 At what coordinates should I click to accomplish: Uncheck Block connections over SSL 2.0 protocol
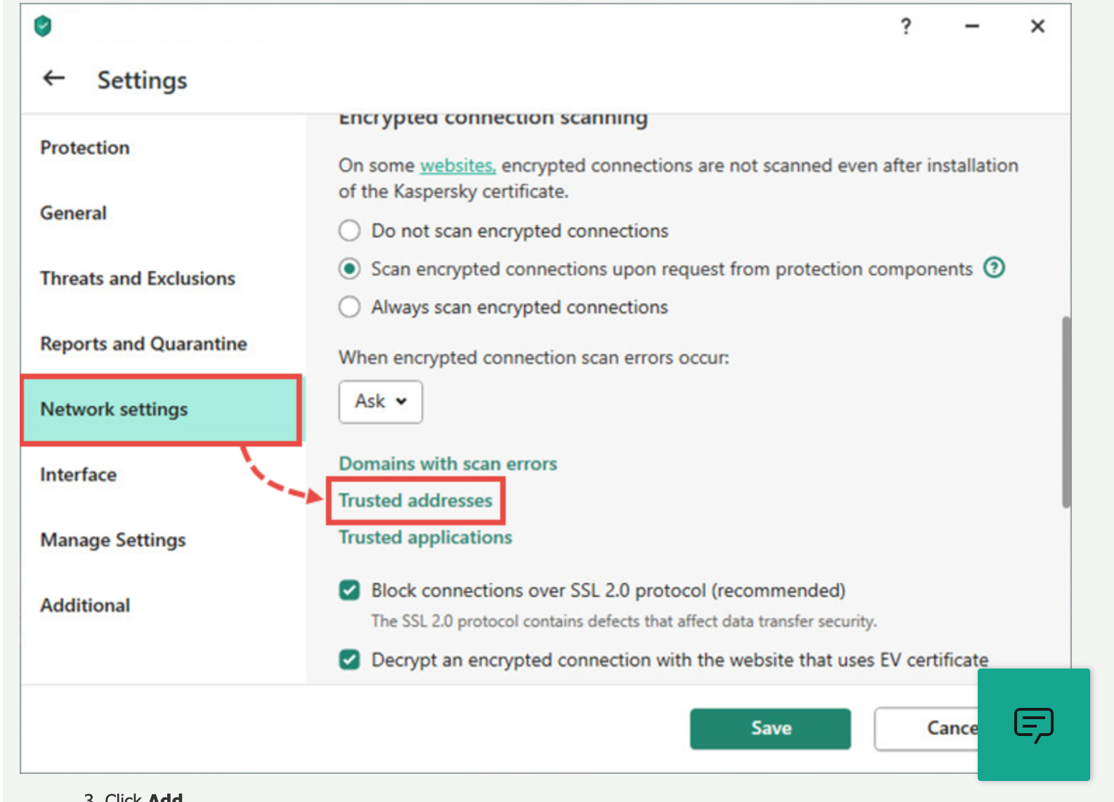(x=350, y=590)
